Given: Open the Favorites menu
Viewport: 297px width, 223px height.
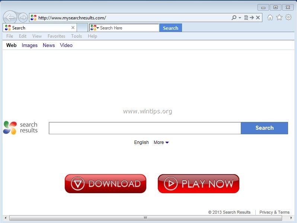Looking at the screenshot, I should (x=56, y=36).
